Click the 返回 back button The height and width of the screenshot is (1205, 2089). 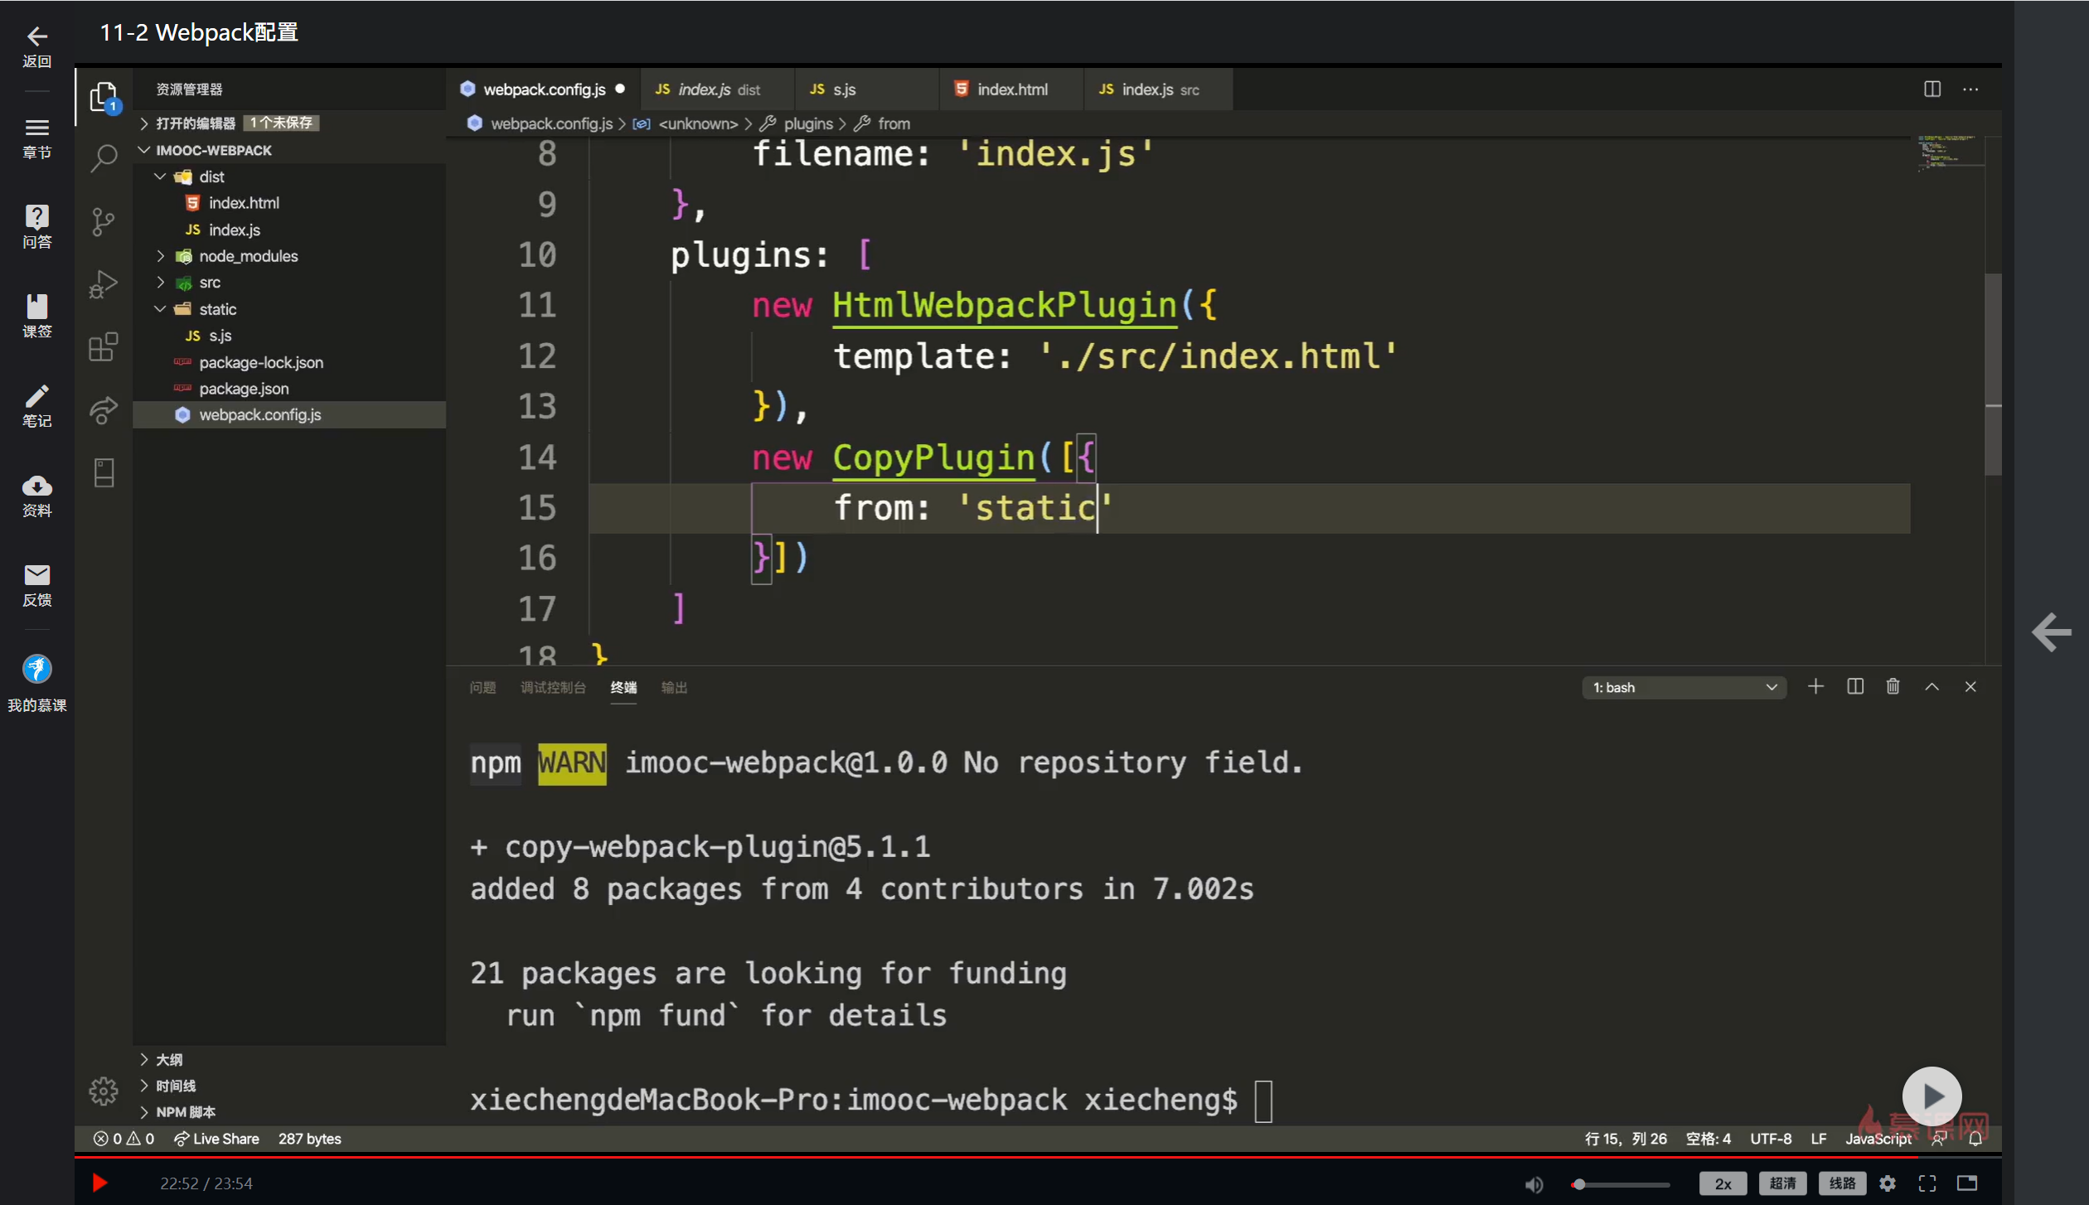pos(36,46)
